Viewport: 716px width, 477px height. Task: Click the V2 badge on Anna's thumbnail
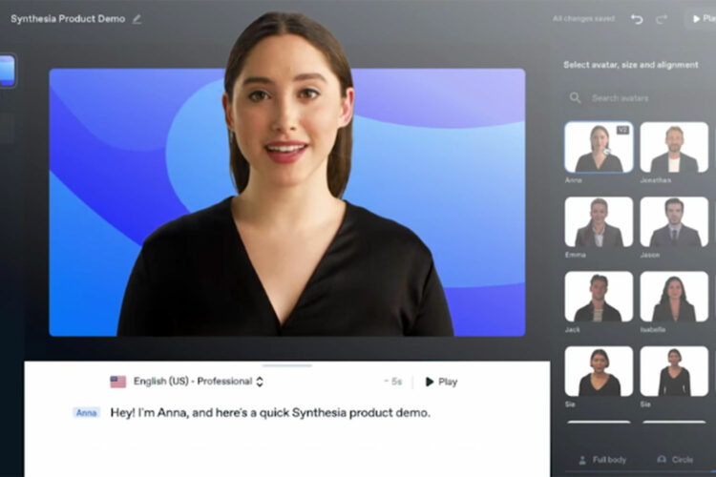(622, 130)
